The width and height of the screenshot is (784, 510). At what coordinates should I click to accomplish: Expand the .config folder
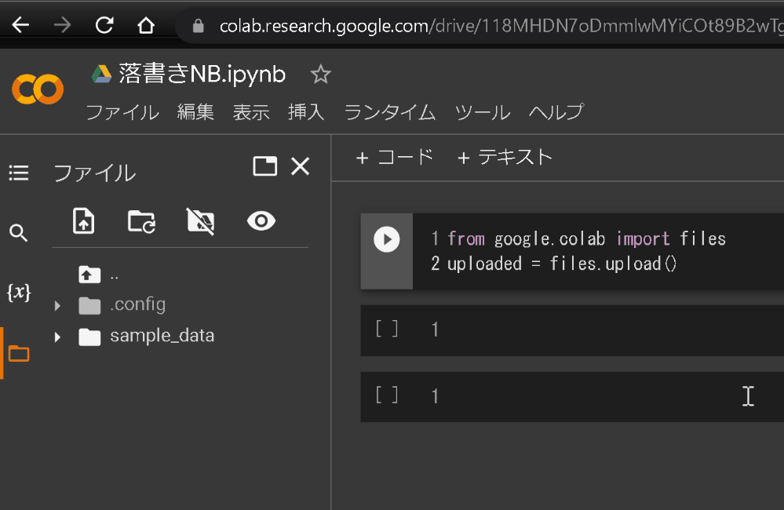[57, 304]
